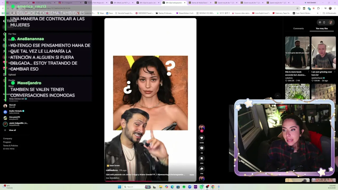
Task: Open the TikTok profile avatar at top right
Action: click(331, 22)
